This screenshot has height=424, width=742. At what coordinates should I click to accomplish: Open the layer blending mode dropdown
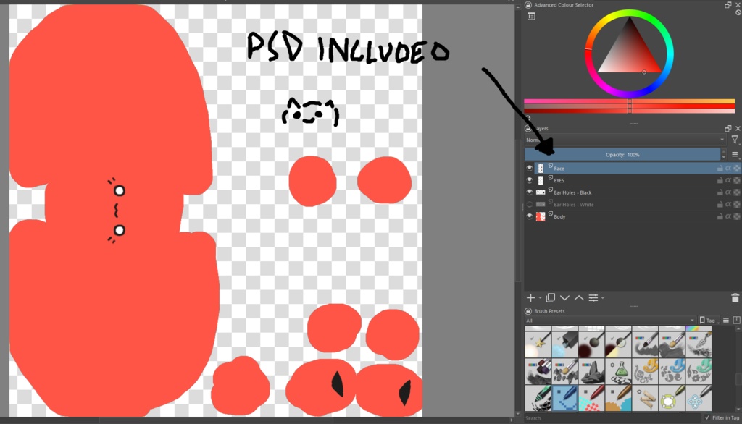625,140
